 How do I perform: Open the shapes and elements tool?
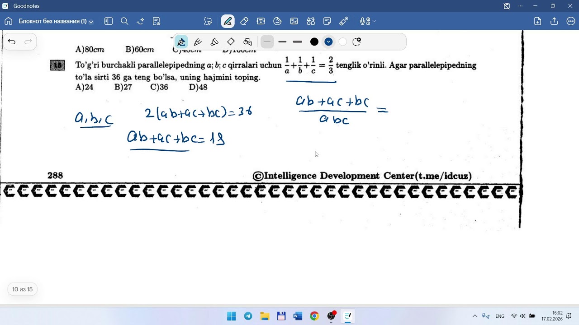[x=310, y=21]
